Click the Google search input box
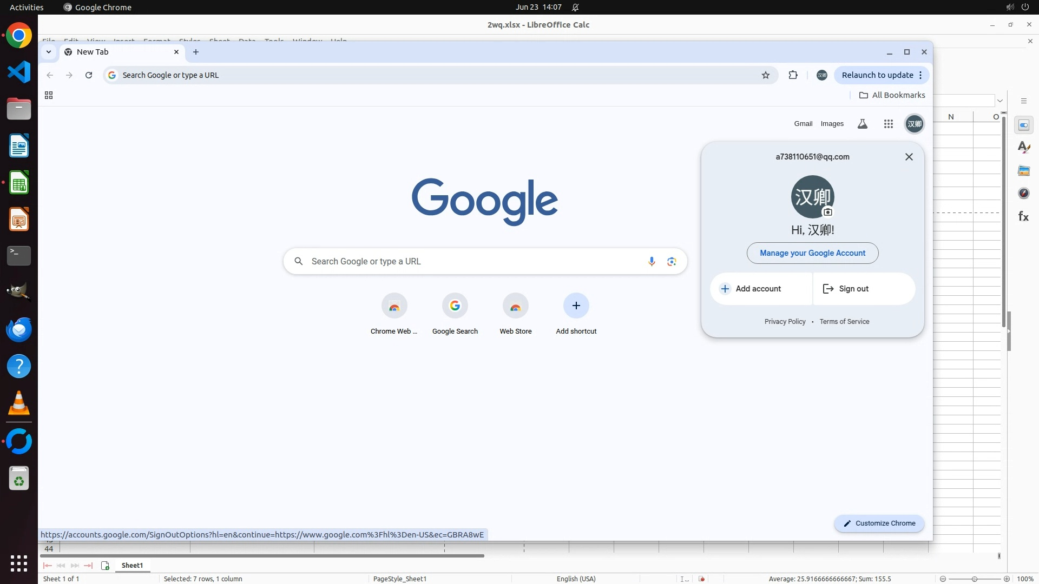1039x584 pixels. coord(471,262)
